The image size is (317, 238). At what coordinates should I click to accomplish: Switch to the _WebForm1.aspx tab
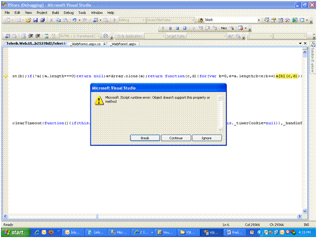click(124, 44)
